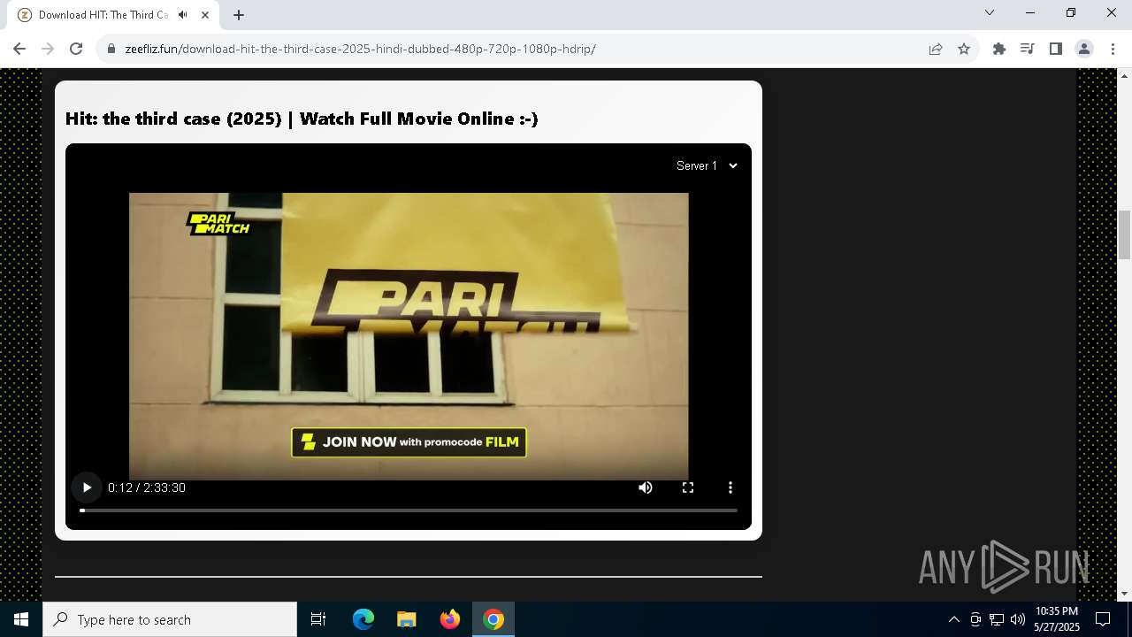Image resolution: width=1132 pixels, height=637 pixels.
Task: Click the taskbar search box
Action: (x=170, y=619)
